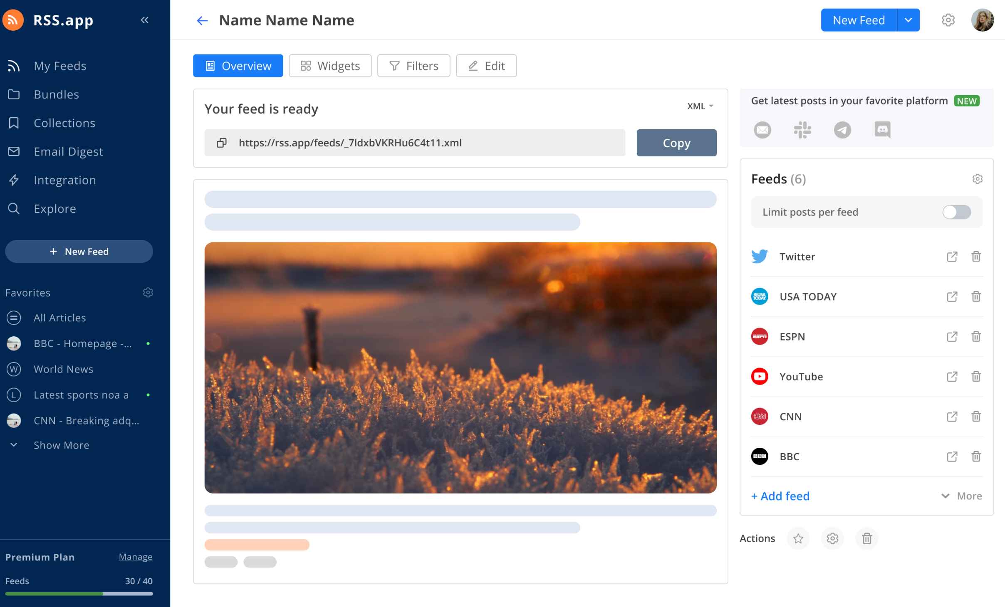The width and height of the screenshot is (1005, 607).
Task: Click the ESPN feed icon
Action: [760, 336]
